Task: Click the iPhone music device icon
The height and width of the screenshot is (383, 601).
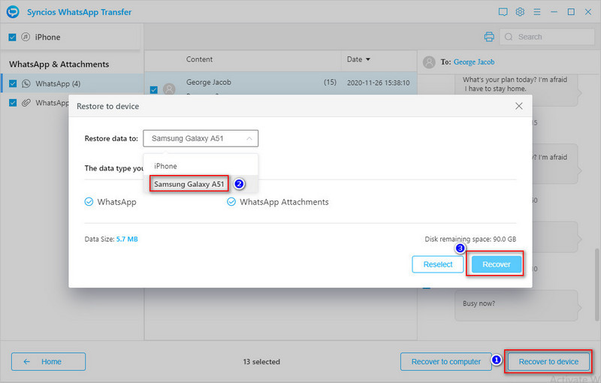Action: 26,37
